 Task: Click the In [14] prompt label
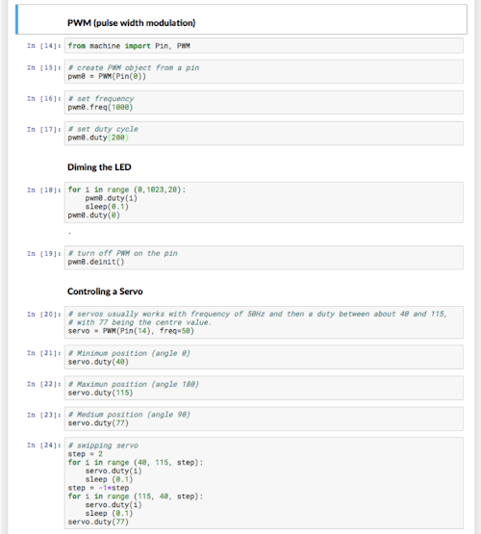44,45
